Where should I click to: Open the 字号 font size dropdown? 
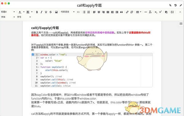click(24, 17)
